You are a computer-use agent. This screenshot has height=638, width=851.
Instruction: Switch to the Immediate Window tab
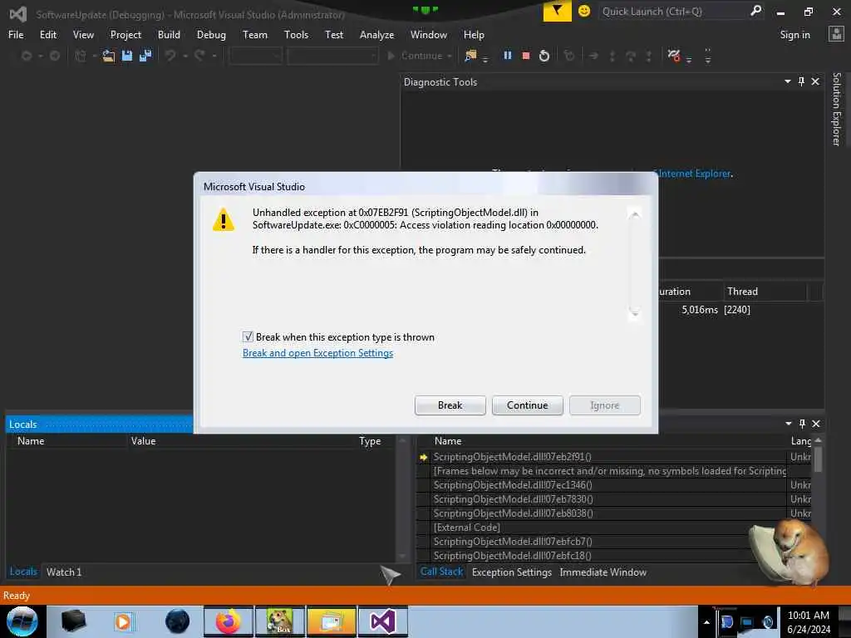point(603,572)
